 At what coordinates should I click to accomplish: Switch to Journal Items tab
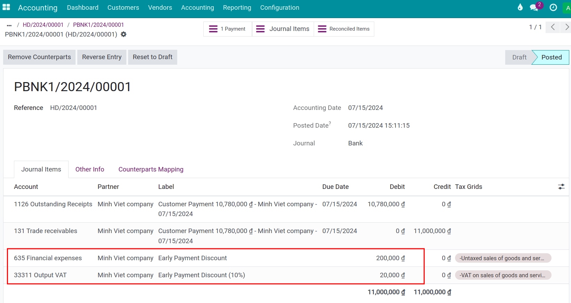[x=41, y=169]
